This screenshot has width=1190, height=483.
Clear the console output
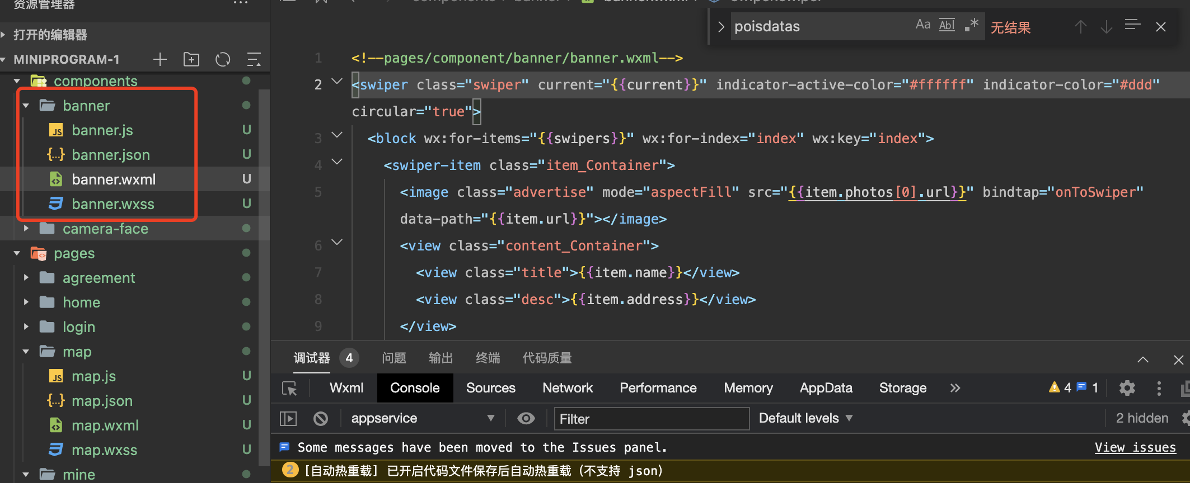coord(321,419)
